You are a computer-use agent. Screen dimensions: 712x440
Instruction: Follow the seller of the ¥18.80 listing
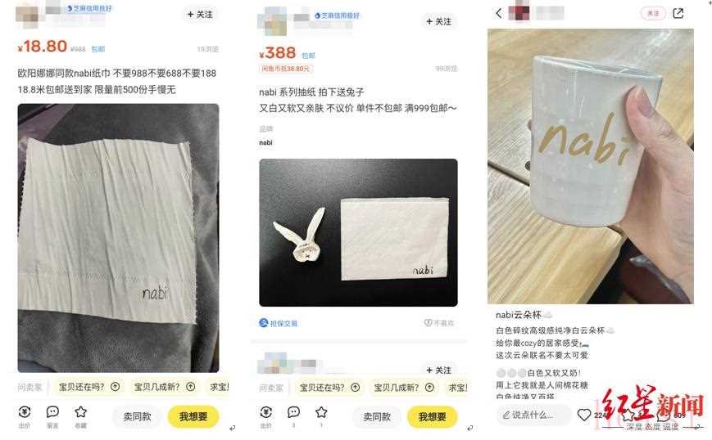click(200, 15)
